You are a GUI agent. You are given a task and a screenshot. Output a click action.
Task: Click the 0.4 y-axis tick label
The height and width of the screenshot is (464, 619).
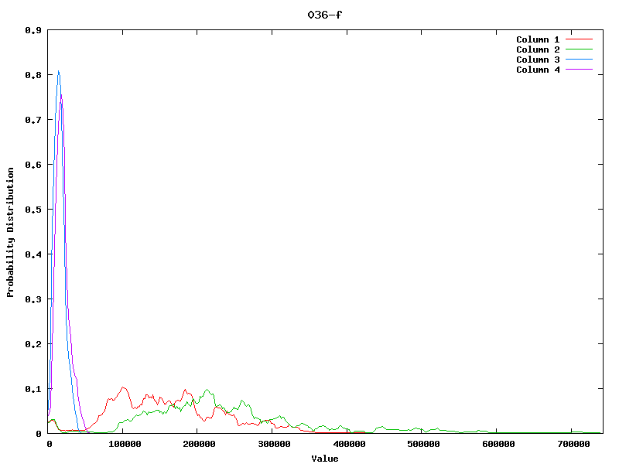tap(33, 254)
